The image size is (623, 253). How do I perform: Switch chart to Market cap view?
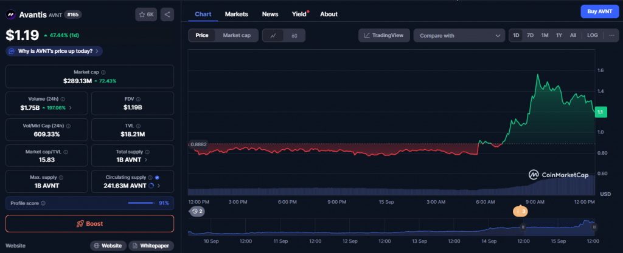[x=237, y=35]
